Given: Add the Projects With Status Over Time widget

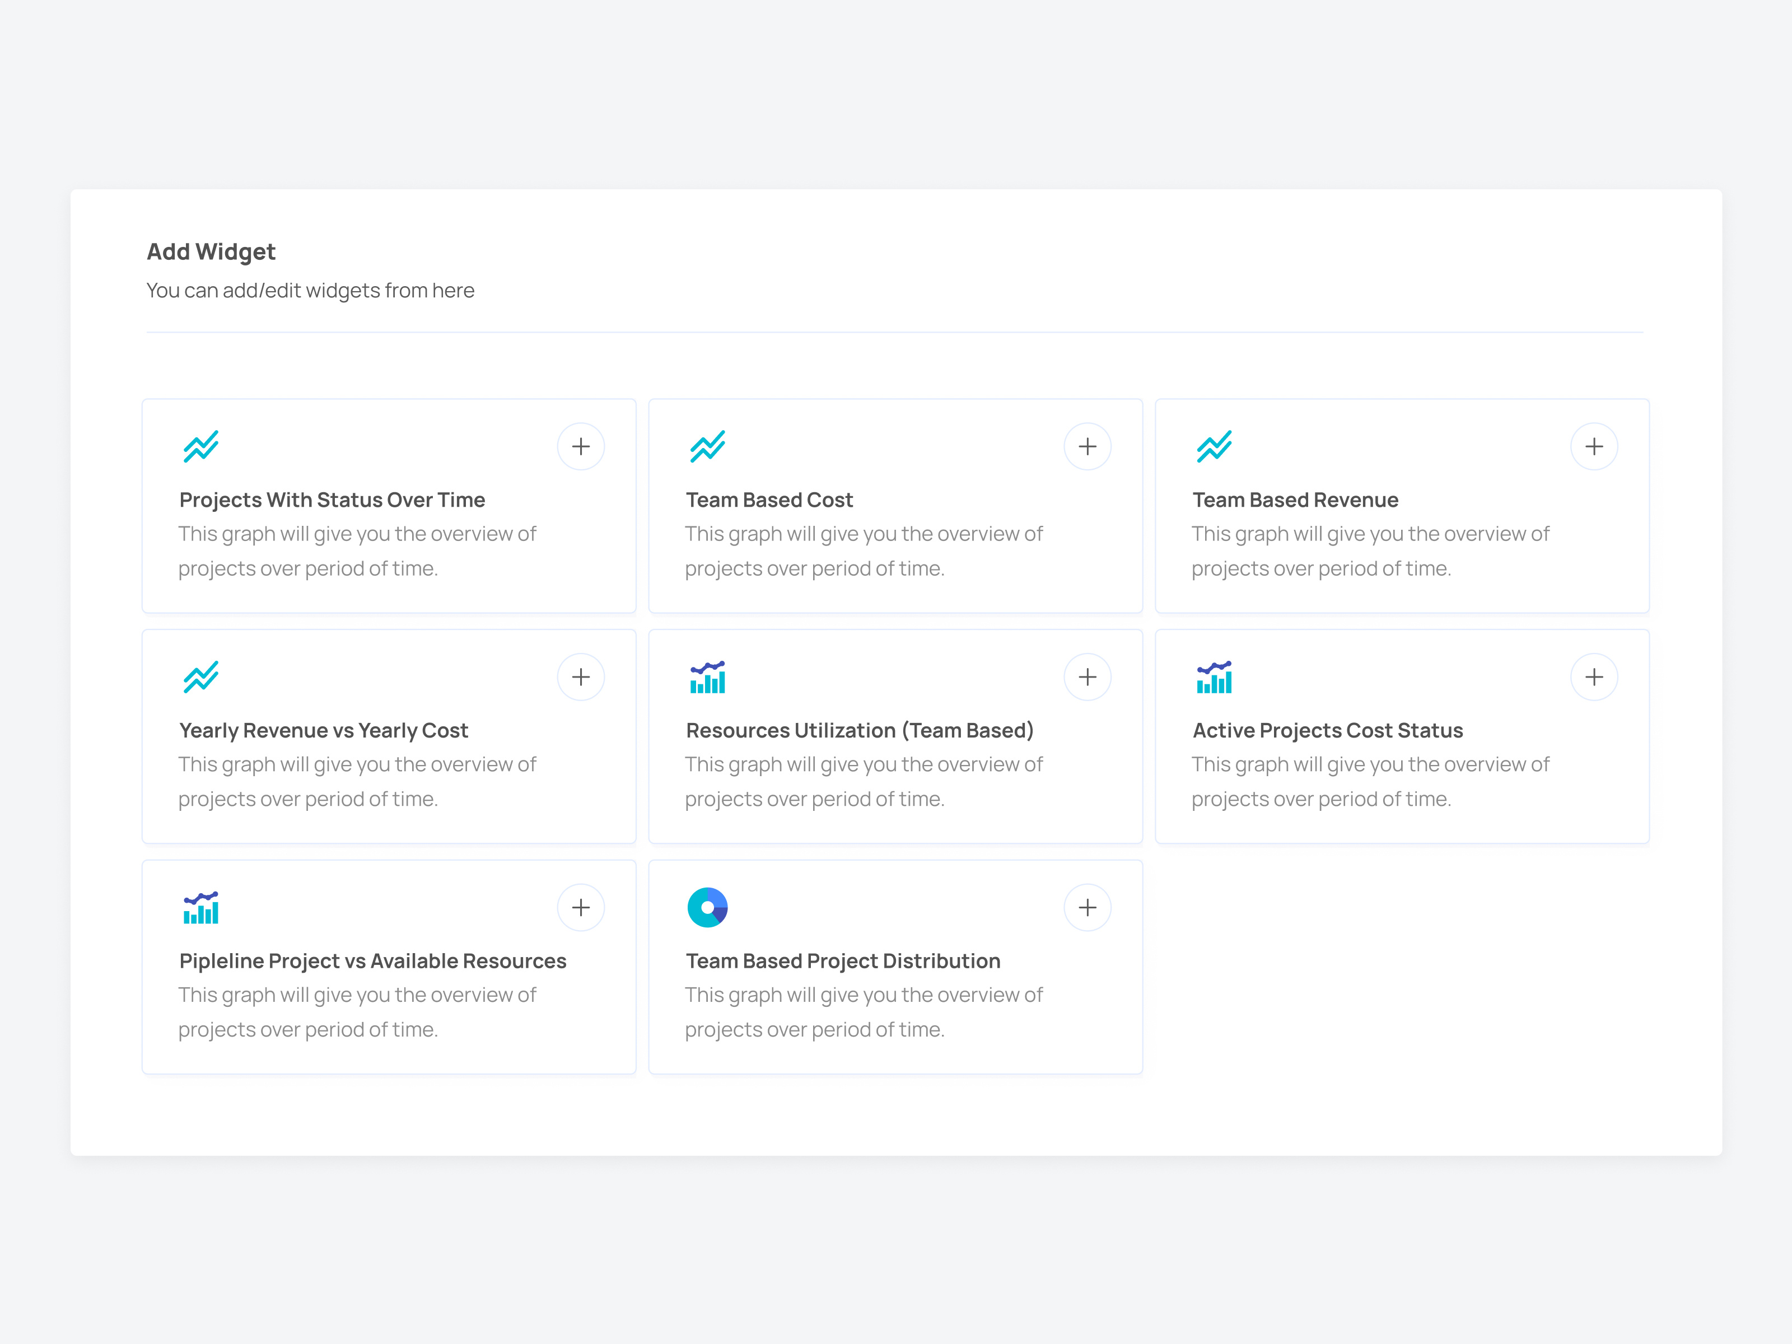Looking at the screenshot, I should [x=581, y=446].
